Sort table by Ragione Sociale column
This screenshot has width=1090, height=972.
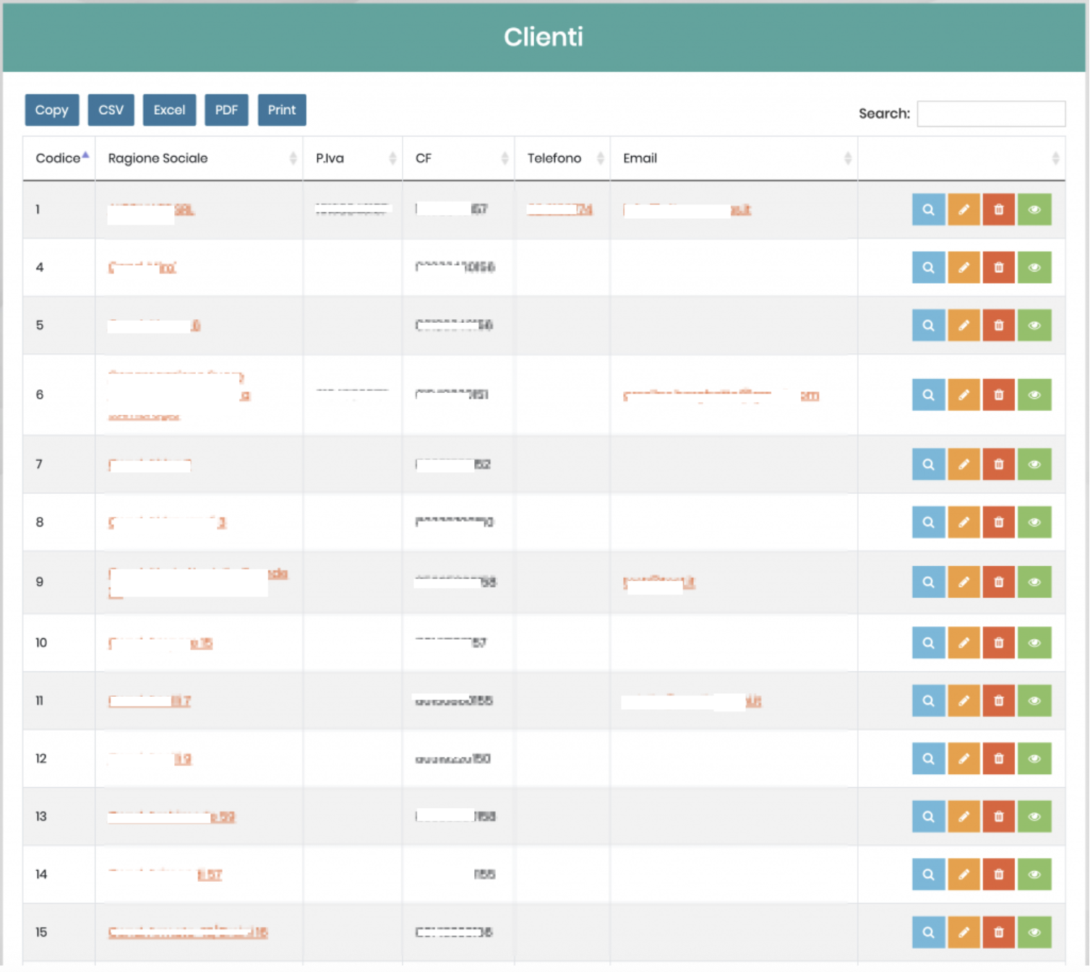pos(158,158)
